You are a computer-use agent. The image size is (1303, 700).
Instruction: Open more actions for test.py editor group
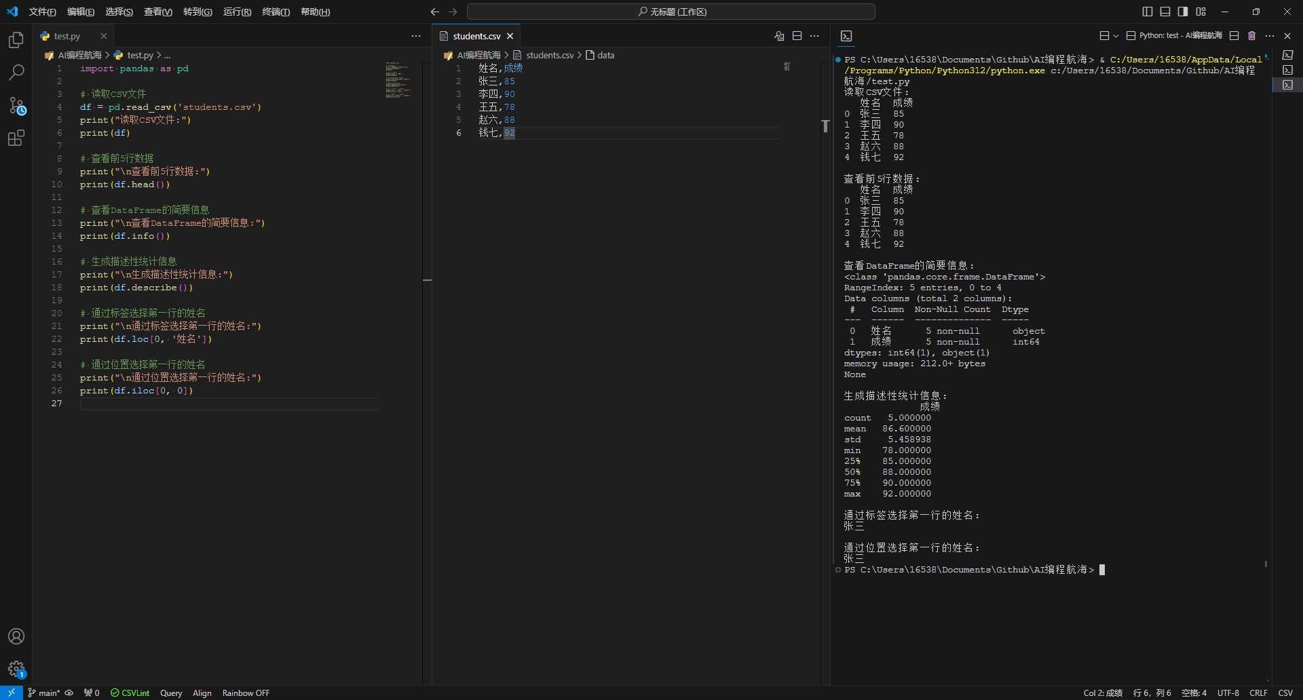tap(416, 36)
